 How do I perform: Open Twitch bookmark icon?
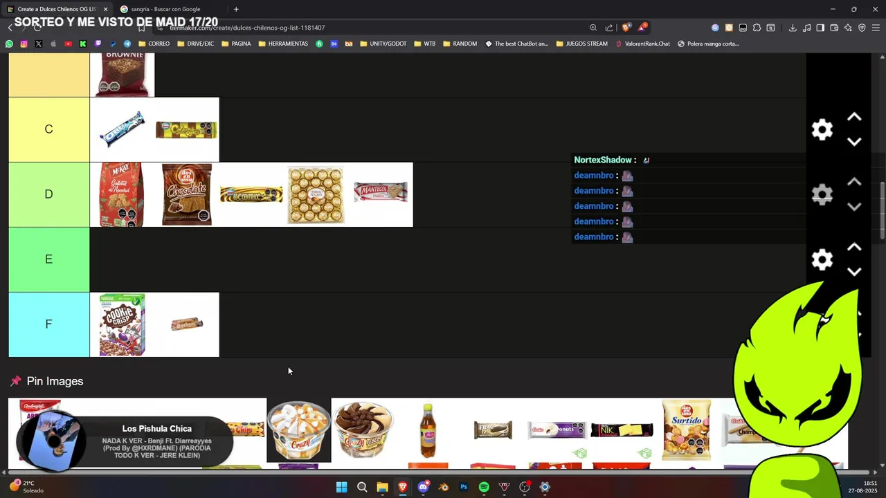coord(98,44)
